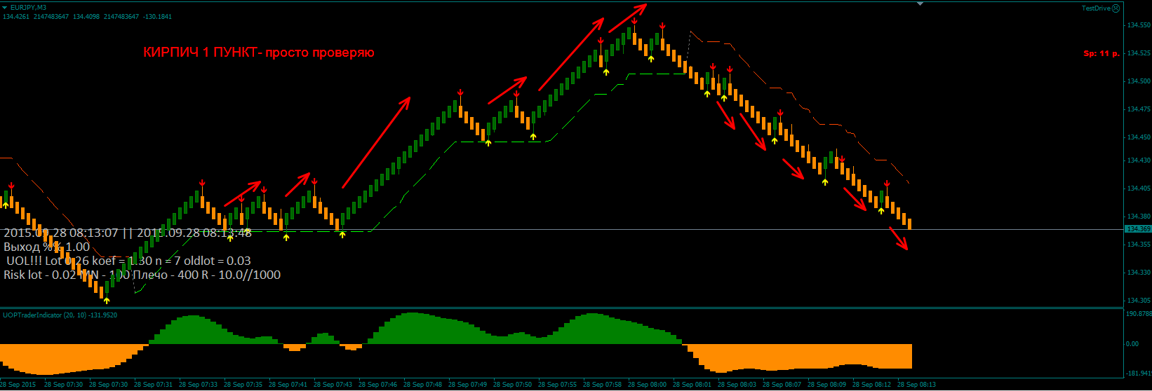Click the '28 Sep 07:33' time axis label
Viewport: 1152px width, 391px height.
tap(198, 385)
